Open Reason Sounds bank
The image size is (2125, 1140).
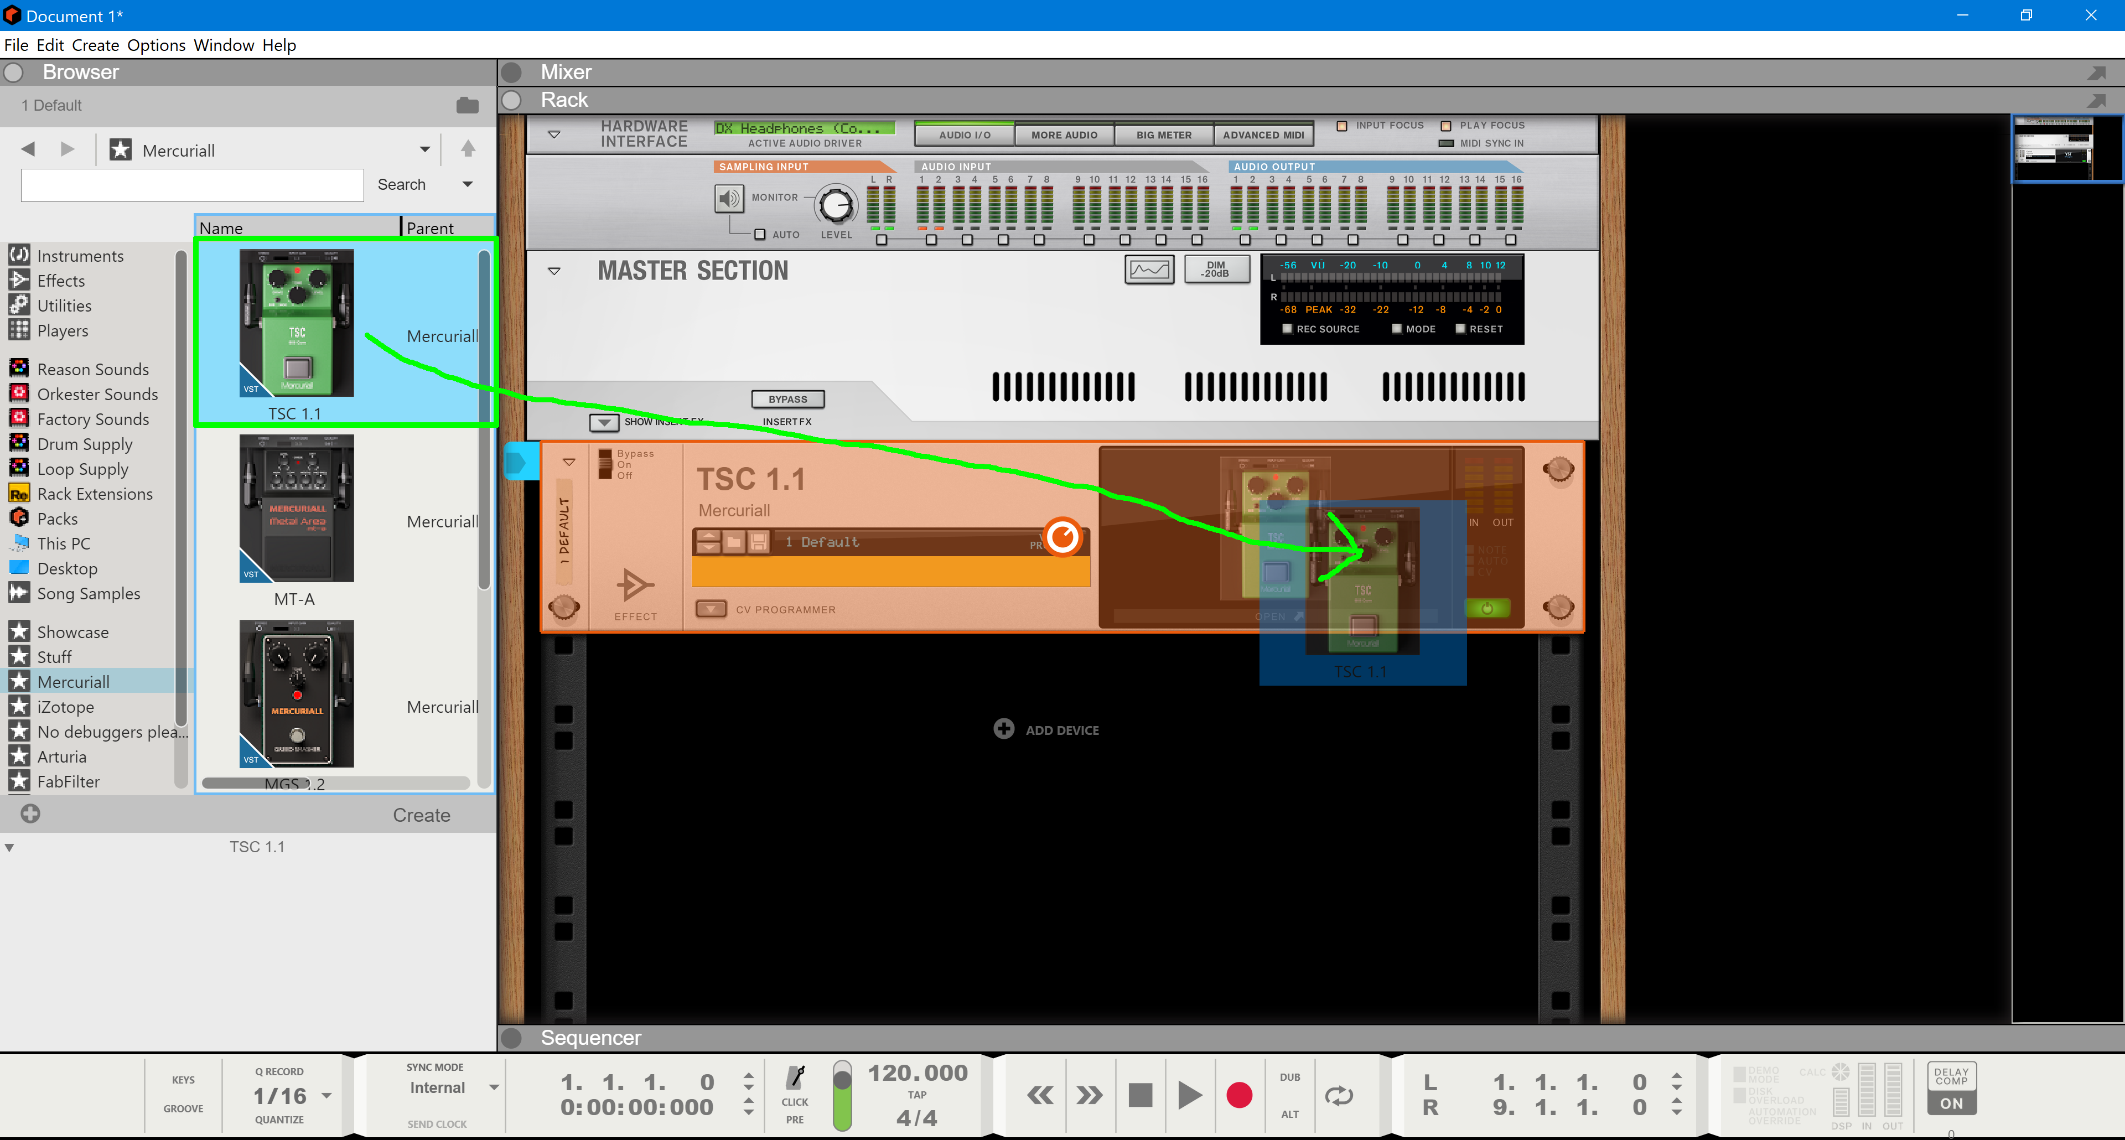[92, 369]
